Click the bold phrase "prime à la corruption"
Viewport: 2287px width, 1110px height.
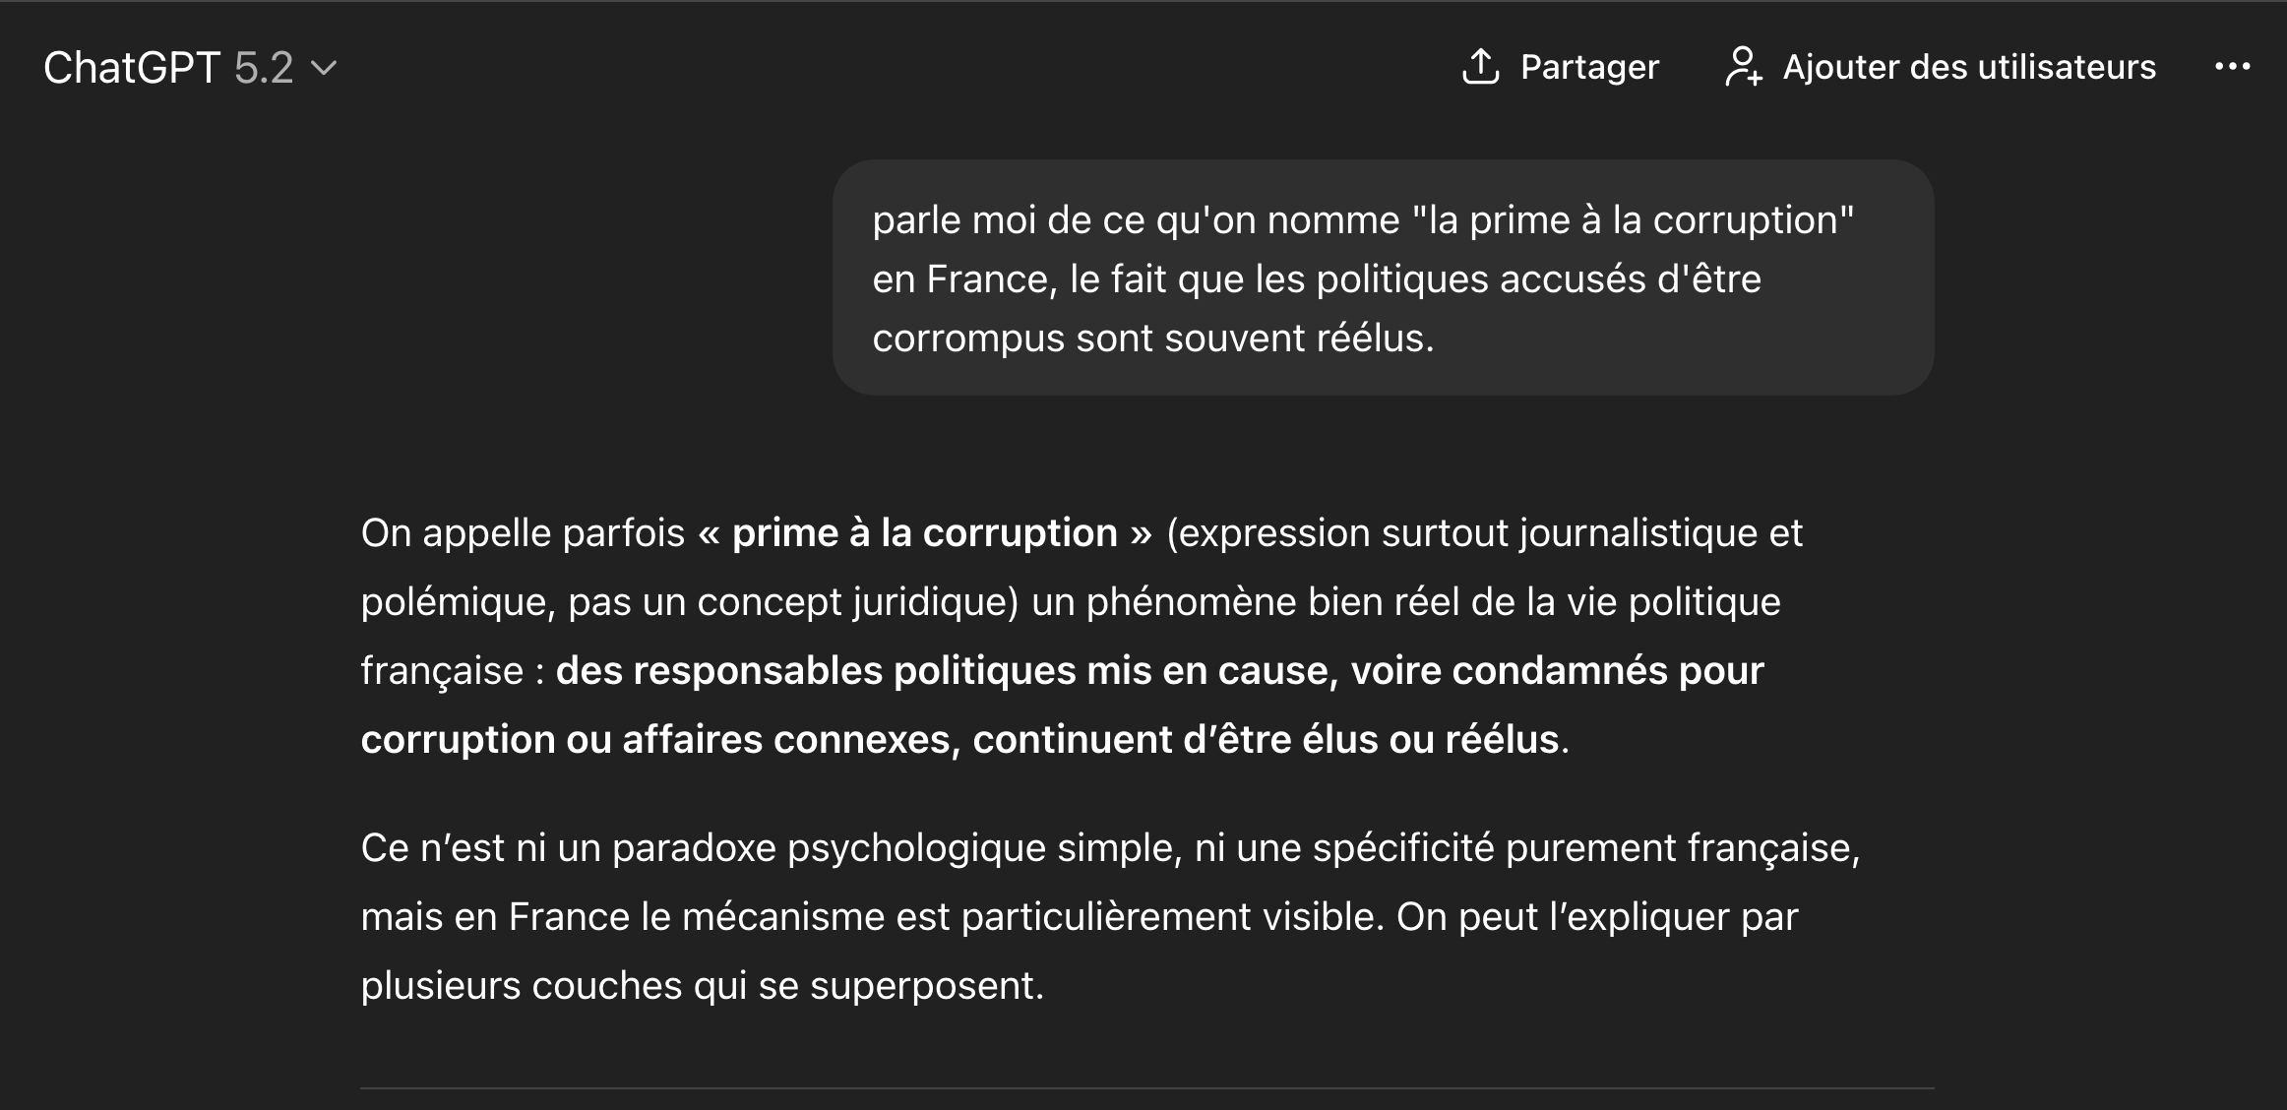coord(924,532)
